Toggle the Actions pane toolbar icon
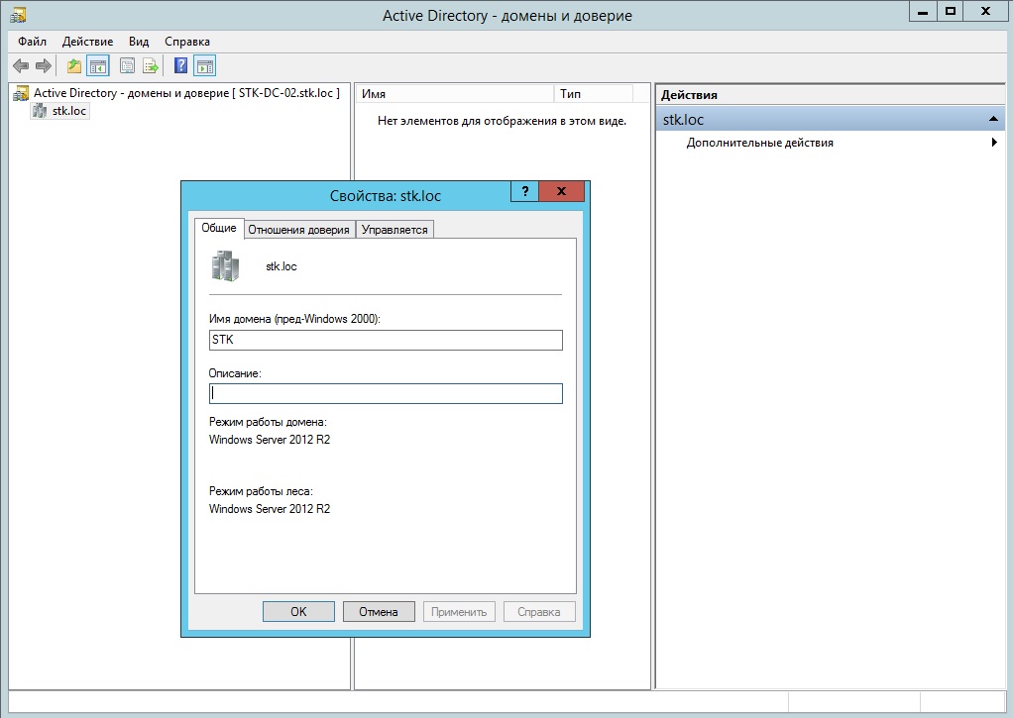This screenshot has width=1013, height=718. [205, 66]
